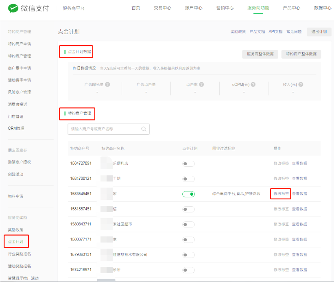Open 行业奖励报名 in the sidebar
This screenshot has width=334, height=282.
(20, 254)
